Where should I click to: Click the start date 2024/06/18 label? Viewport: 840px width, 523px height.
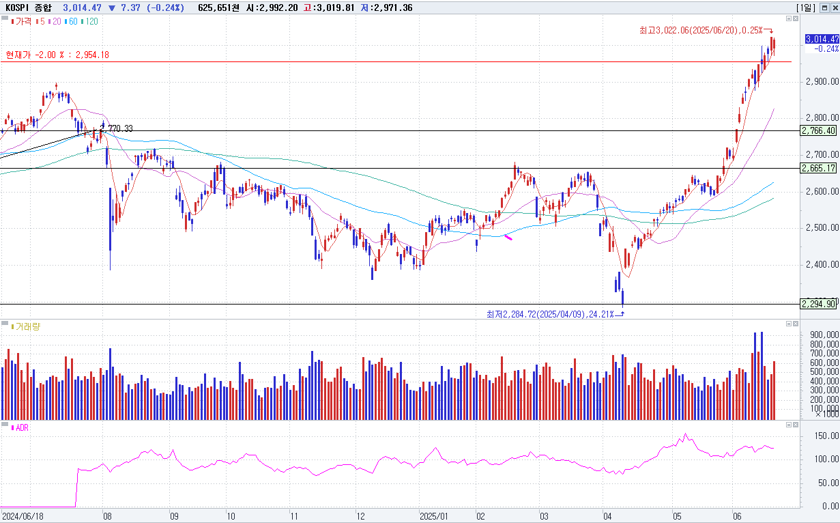coord(21,517)
